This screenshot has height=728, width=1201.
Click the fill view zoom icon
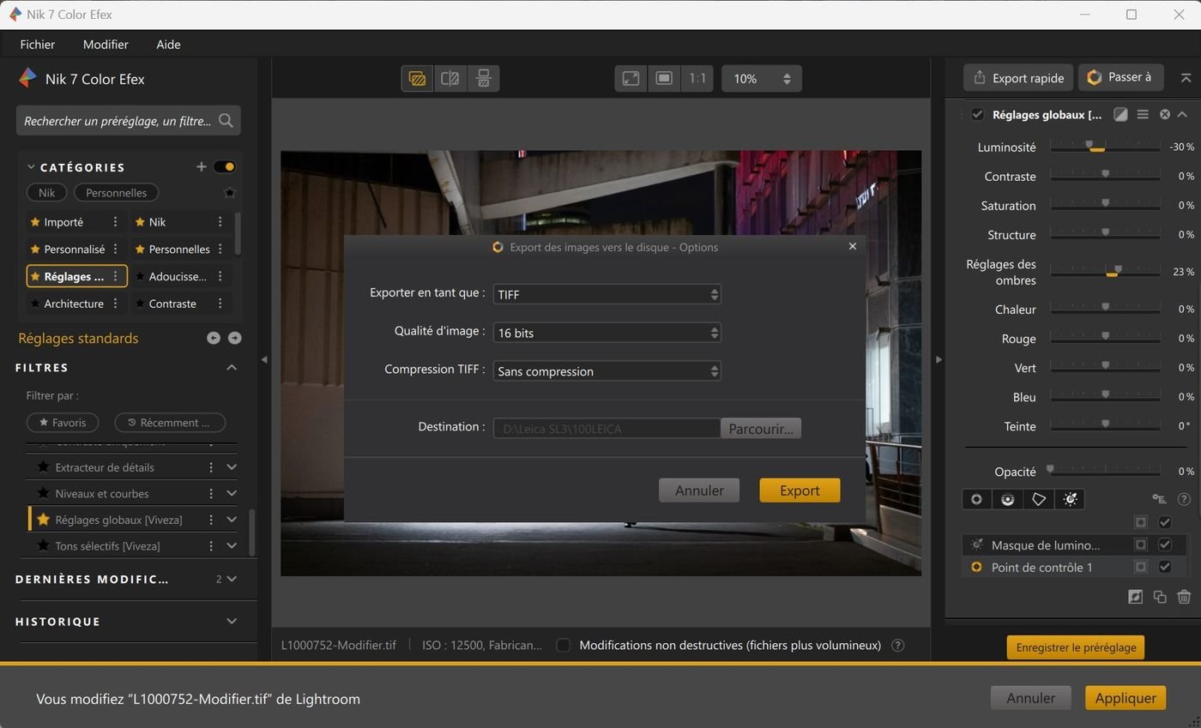[664, 78]
